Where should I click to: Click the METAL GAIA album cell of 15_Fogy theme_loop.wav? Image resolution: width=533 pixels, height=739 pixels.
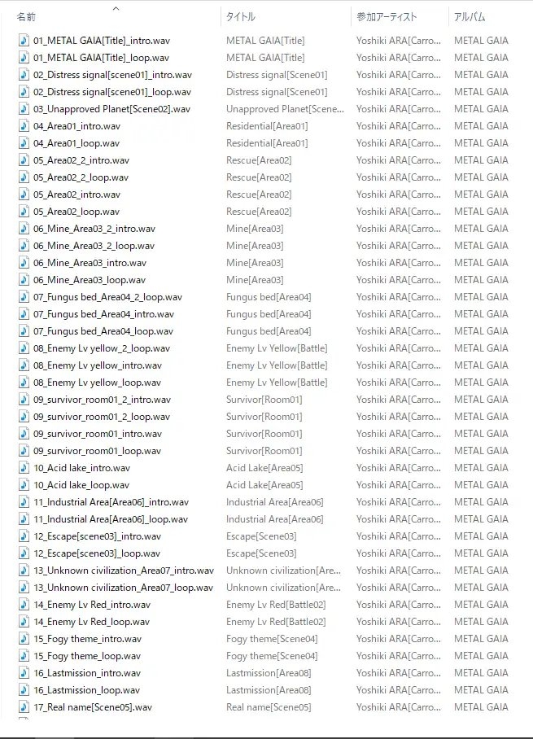click(x=481, y=656)
